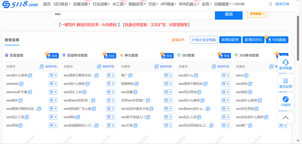Click the 新增词趋势 button

(230, 40)
